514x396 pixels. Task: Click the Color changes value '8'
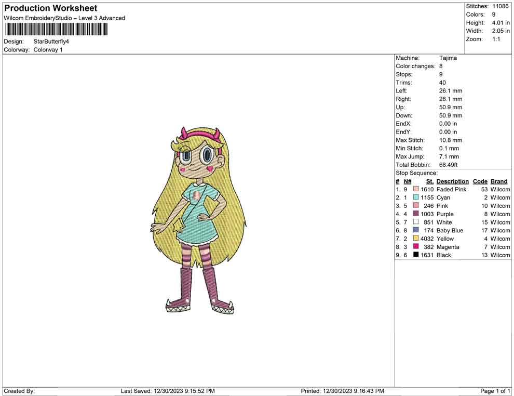tap(441, 67)
